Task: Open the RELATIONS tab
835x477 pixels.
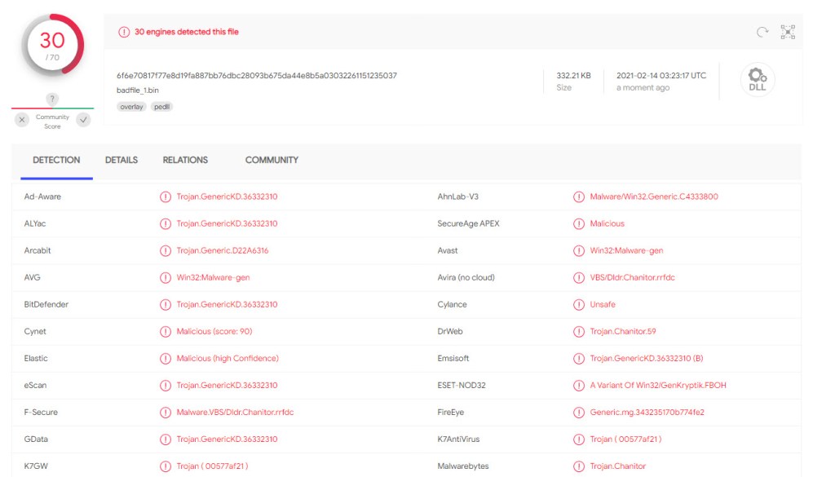Action: click(185, 161)
